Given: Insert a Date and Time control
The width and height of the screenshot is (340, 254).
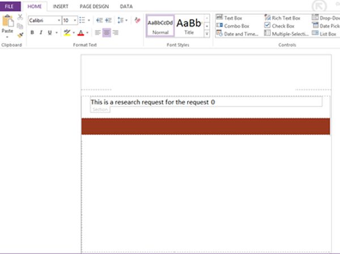Looking at the screenshot, I should [237, 34].
